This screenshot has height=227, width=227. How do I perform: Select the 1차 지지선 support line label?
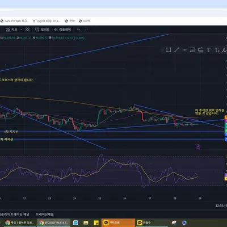point(11,132)
